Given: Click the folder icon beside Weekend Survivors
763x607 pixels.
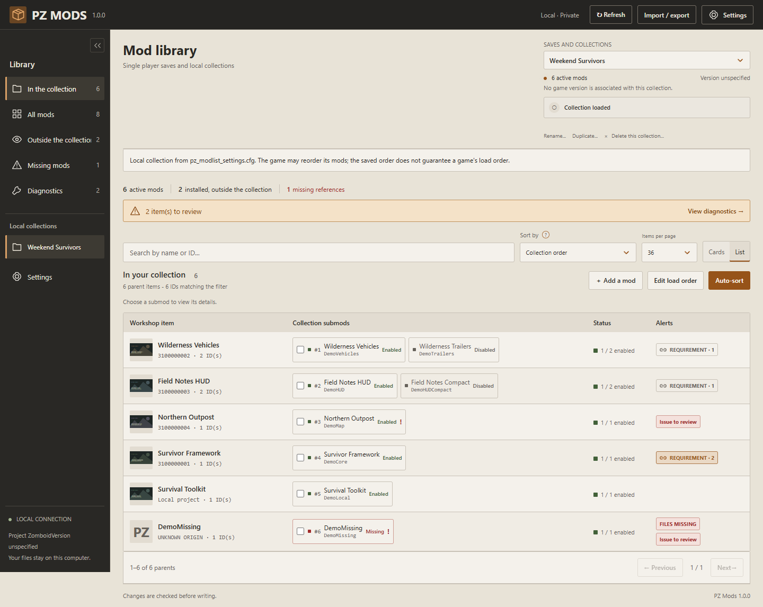Looking at the screenshot, I should click(x=17, y=247).
